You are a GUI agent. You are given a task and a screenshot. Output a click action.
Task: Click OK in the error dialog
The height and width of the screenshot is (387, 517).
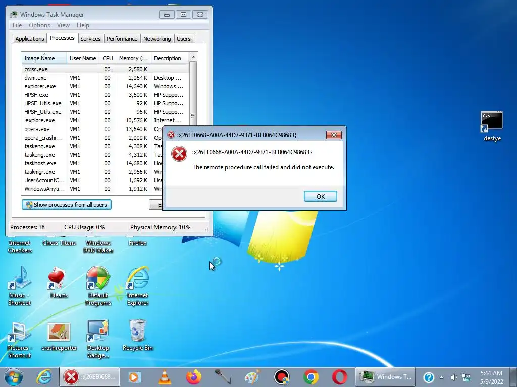[320, 196]
